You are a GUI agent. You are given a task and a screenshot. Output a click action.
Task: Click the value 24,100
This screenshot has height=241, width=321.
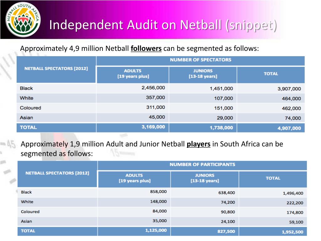click(228, 222)
